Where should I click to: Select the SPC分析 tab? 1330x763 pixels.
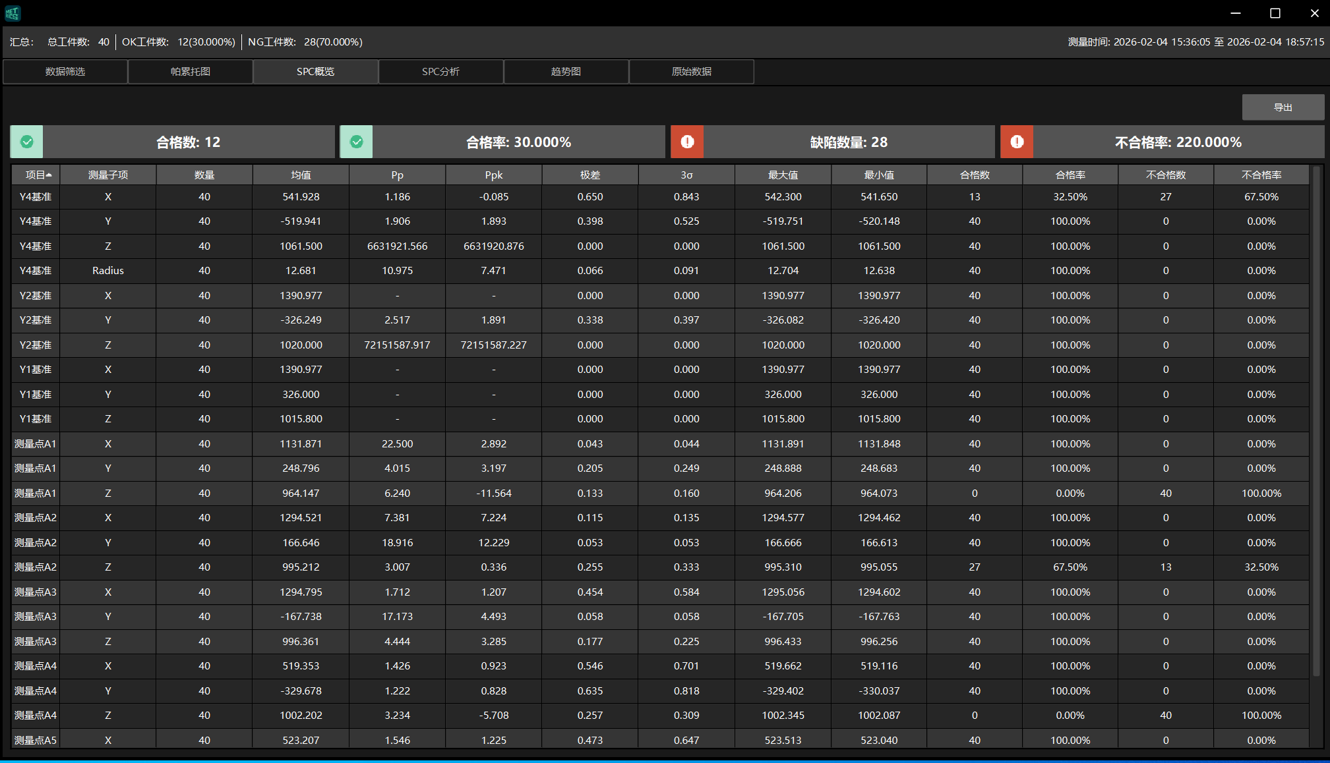pos(440,71)
